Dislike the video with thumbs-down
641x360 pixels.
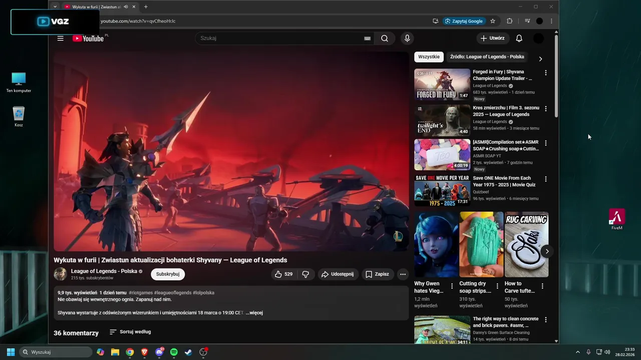(305, 274)
